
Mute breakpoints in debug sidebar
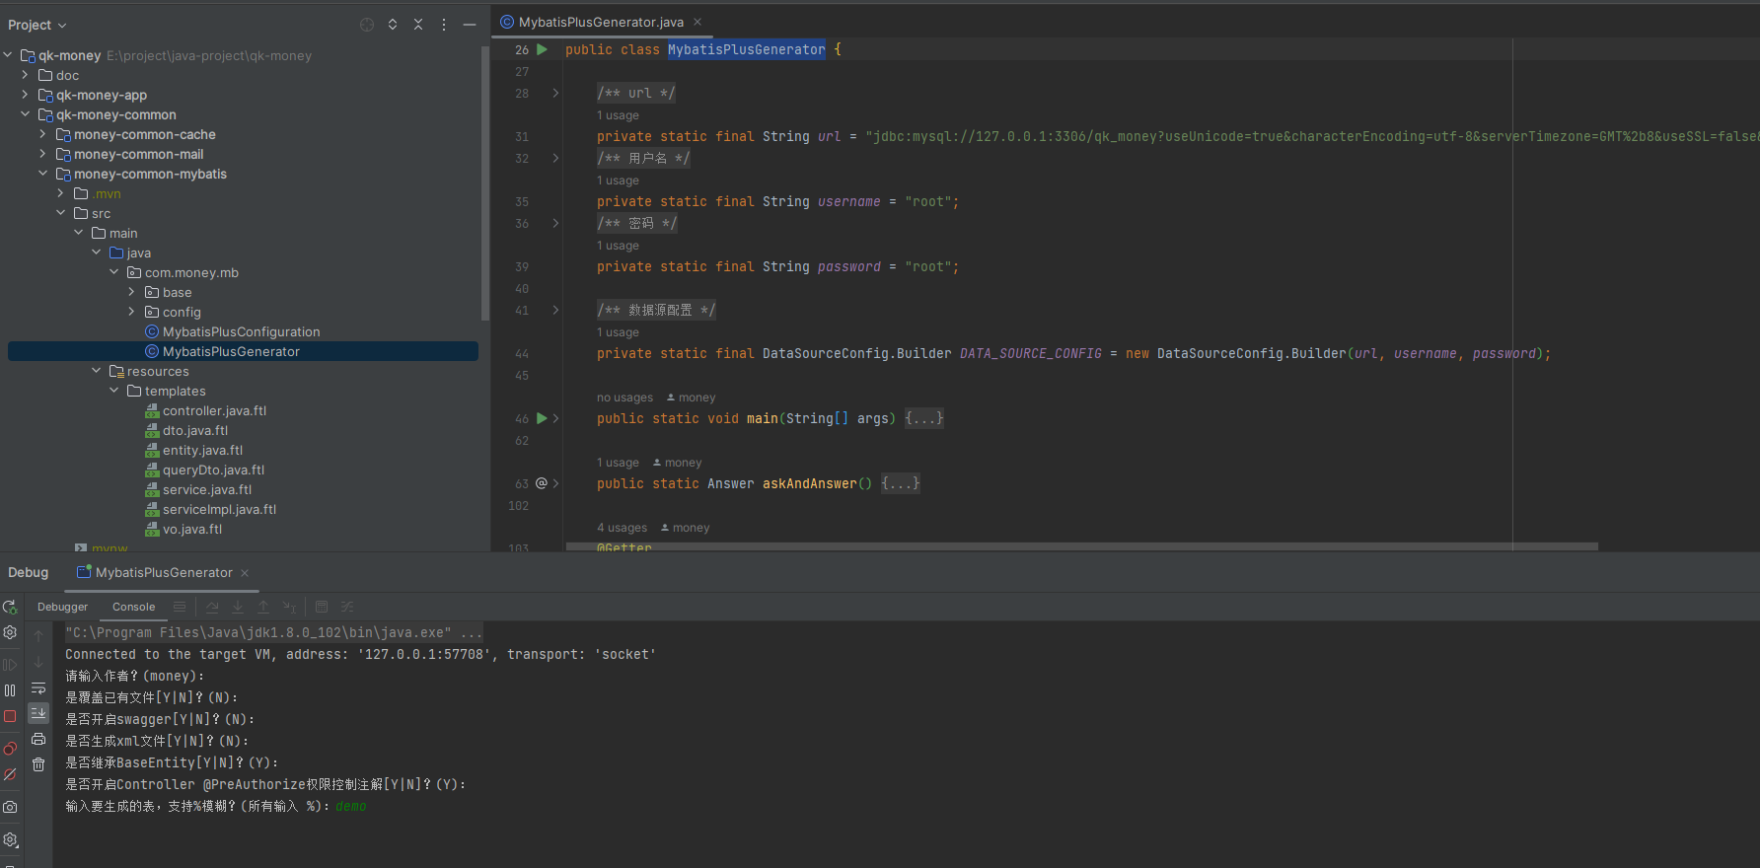pos(10,774)
